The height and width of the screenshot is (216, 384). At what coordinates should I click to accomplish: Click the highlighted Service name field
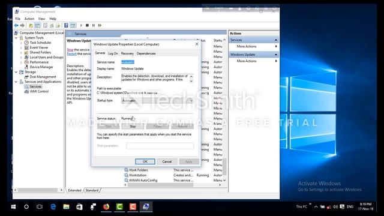coord(128,62)
